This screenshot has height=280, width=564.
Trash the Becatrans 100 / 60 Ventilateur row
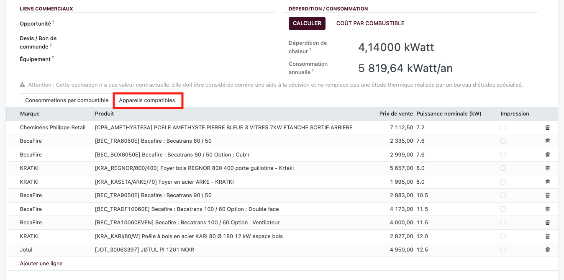[548, 223]
